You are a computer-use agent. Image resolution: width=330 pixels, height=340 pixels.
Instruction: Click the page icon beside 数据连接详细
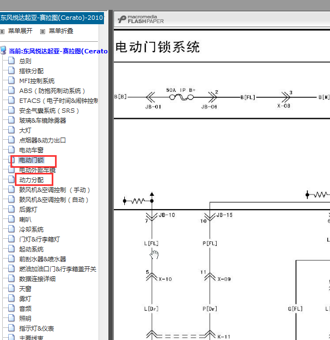12,278
